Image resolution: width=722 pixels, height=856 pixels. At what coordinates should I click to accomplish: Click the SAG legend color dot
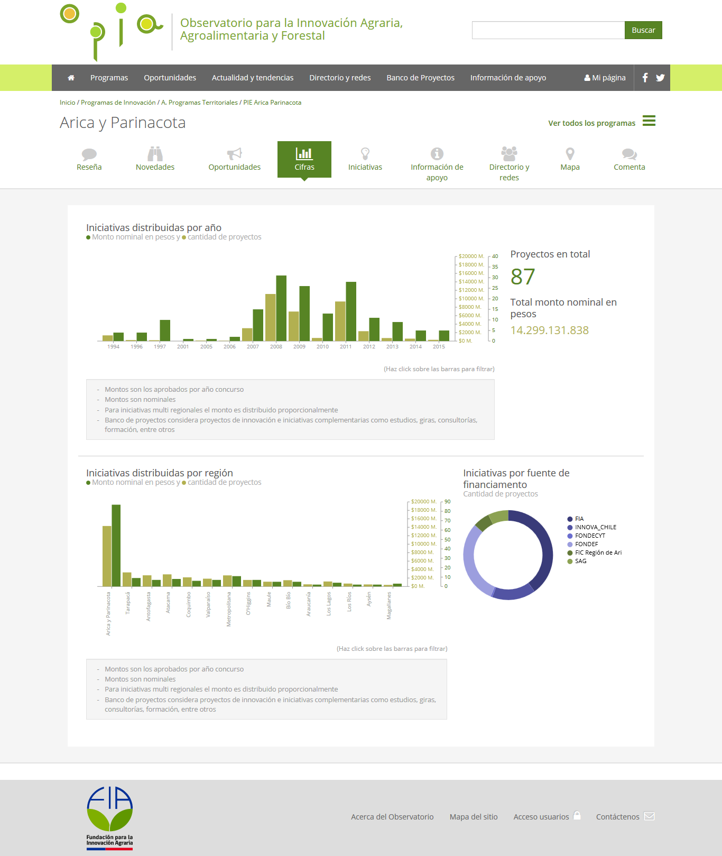click(570, 562)
